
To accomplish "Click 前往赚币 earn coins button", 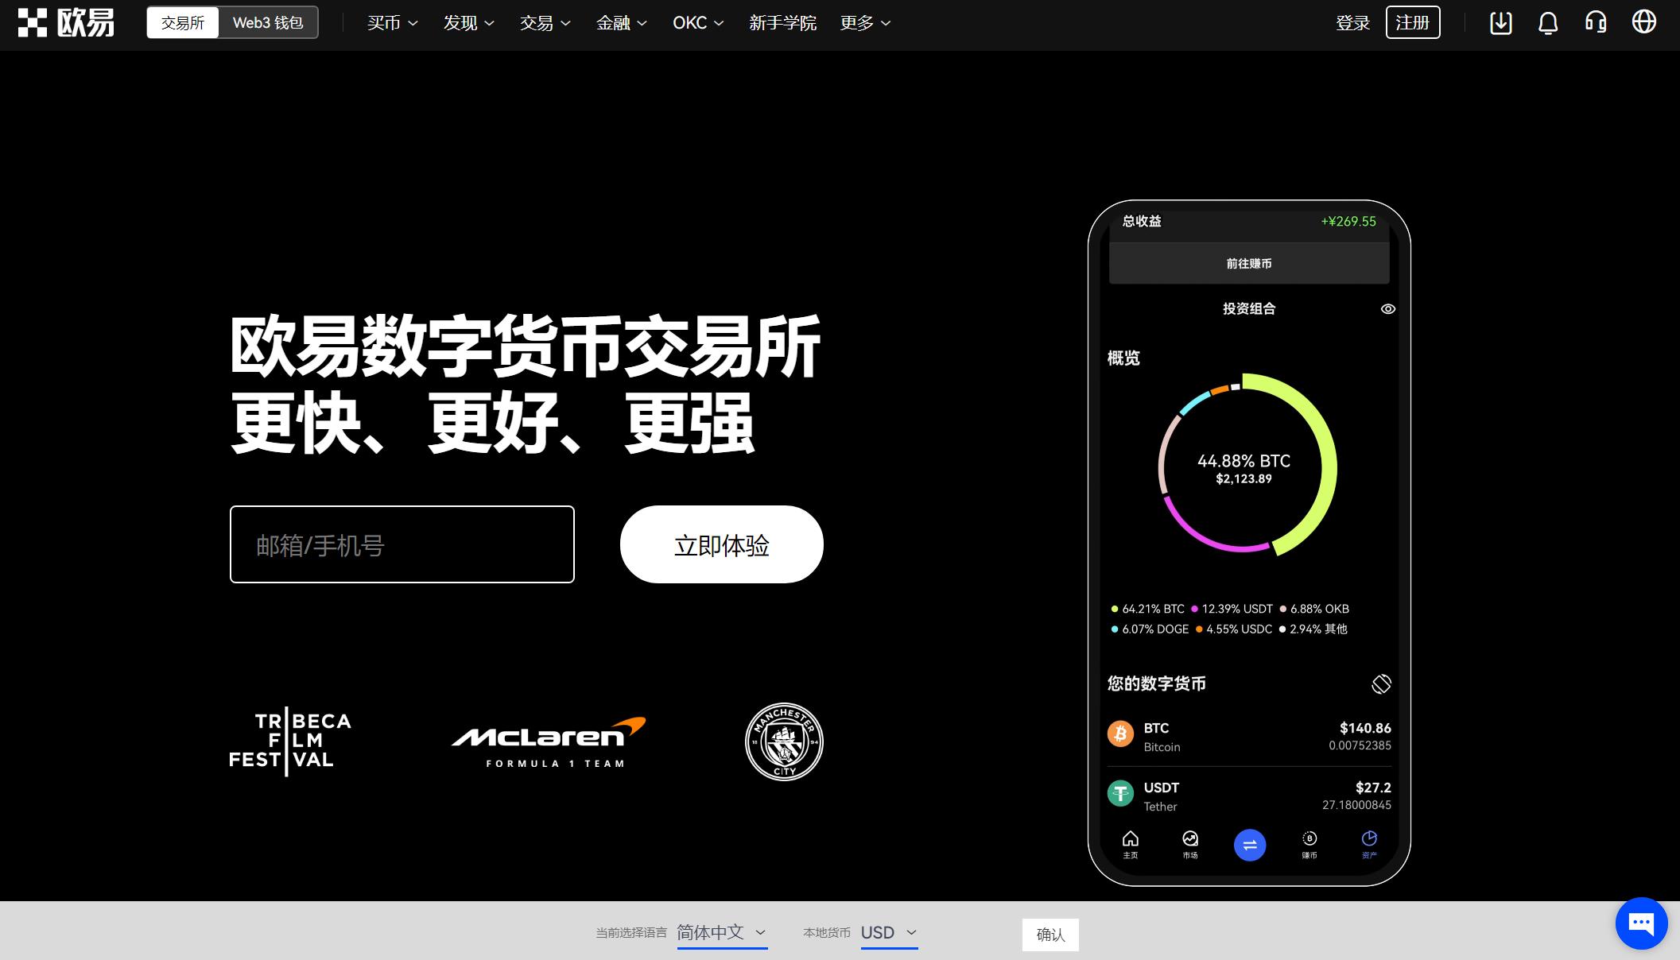I will 1248,263.
